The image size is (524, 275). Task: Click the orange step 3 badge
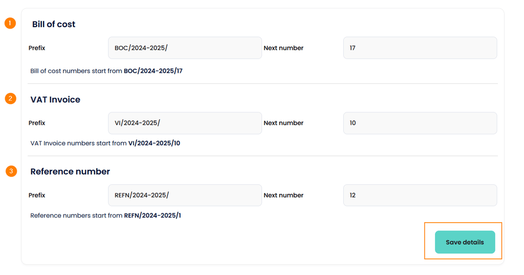(11, 171)
